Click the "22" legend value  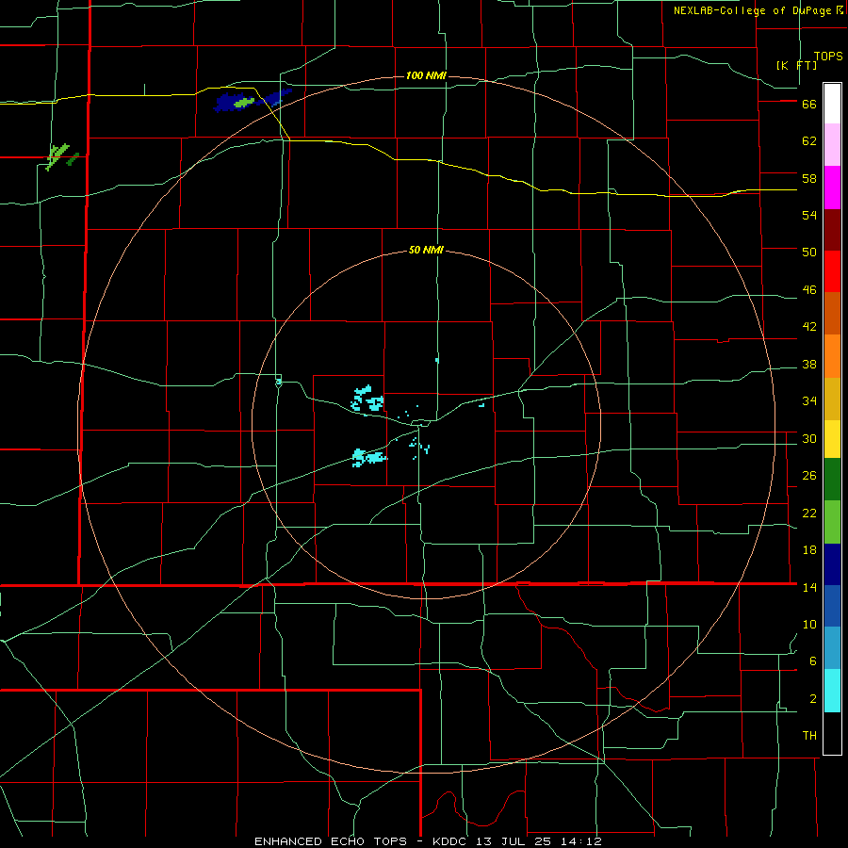809,513
